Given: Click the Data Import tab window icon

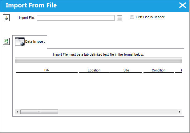Looking at the screenshot, I should click(20, 41).
